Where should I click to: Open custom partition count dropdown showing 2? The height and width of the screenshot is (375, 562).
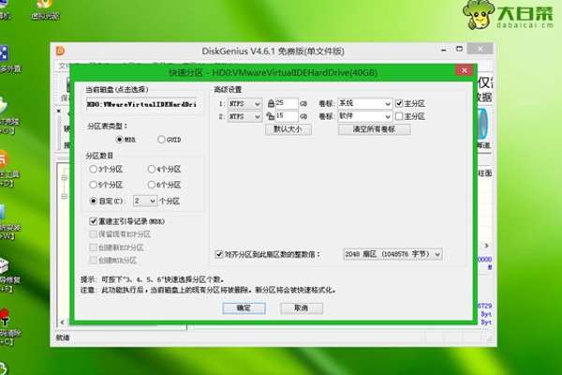coord(145,201)
